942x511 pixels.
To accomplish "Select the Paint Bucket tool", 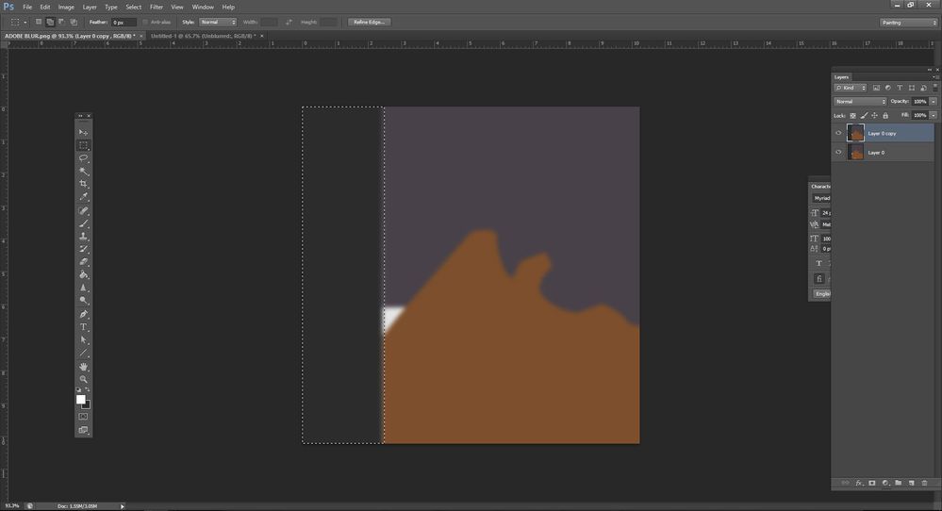I will (84, 275).
